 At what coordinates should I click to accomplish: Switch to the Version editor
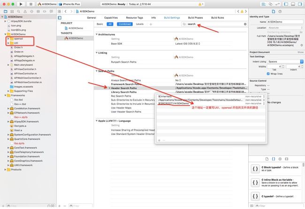pos(277,4)
